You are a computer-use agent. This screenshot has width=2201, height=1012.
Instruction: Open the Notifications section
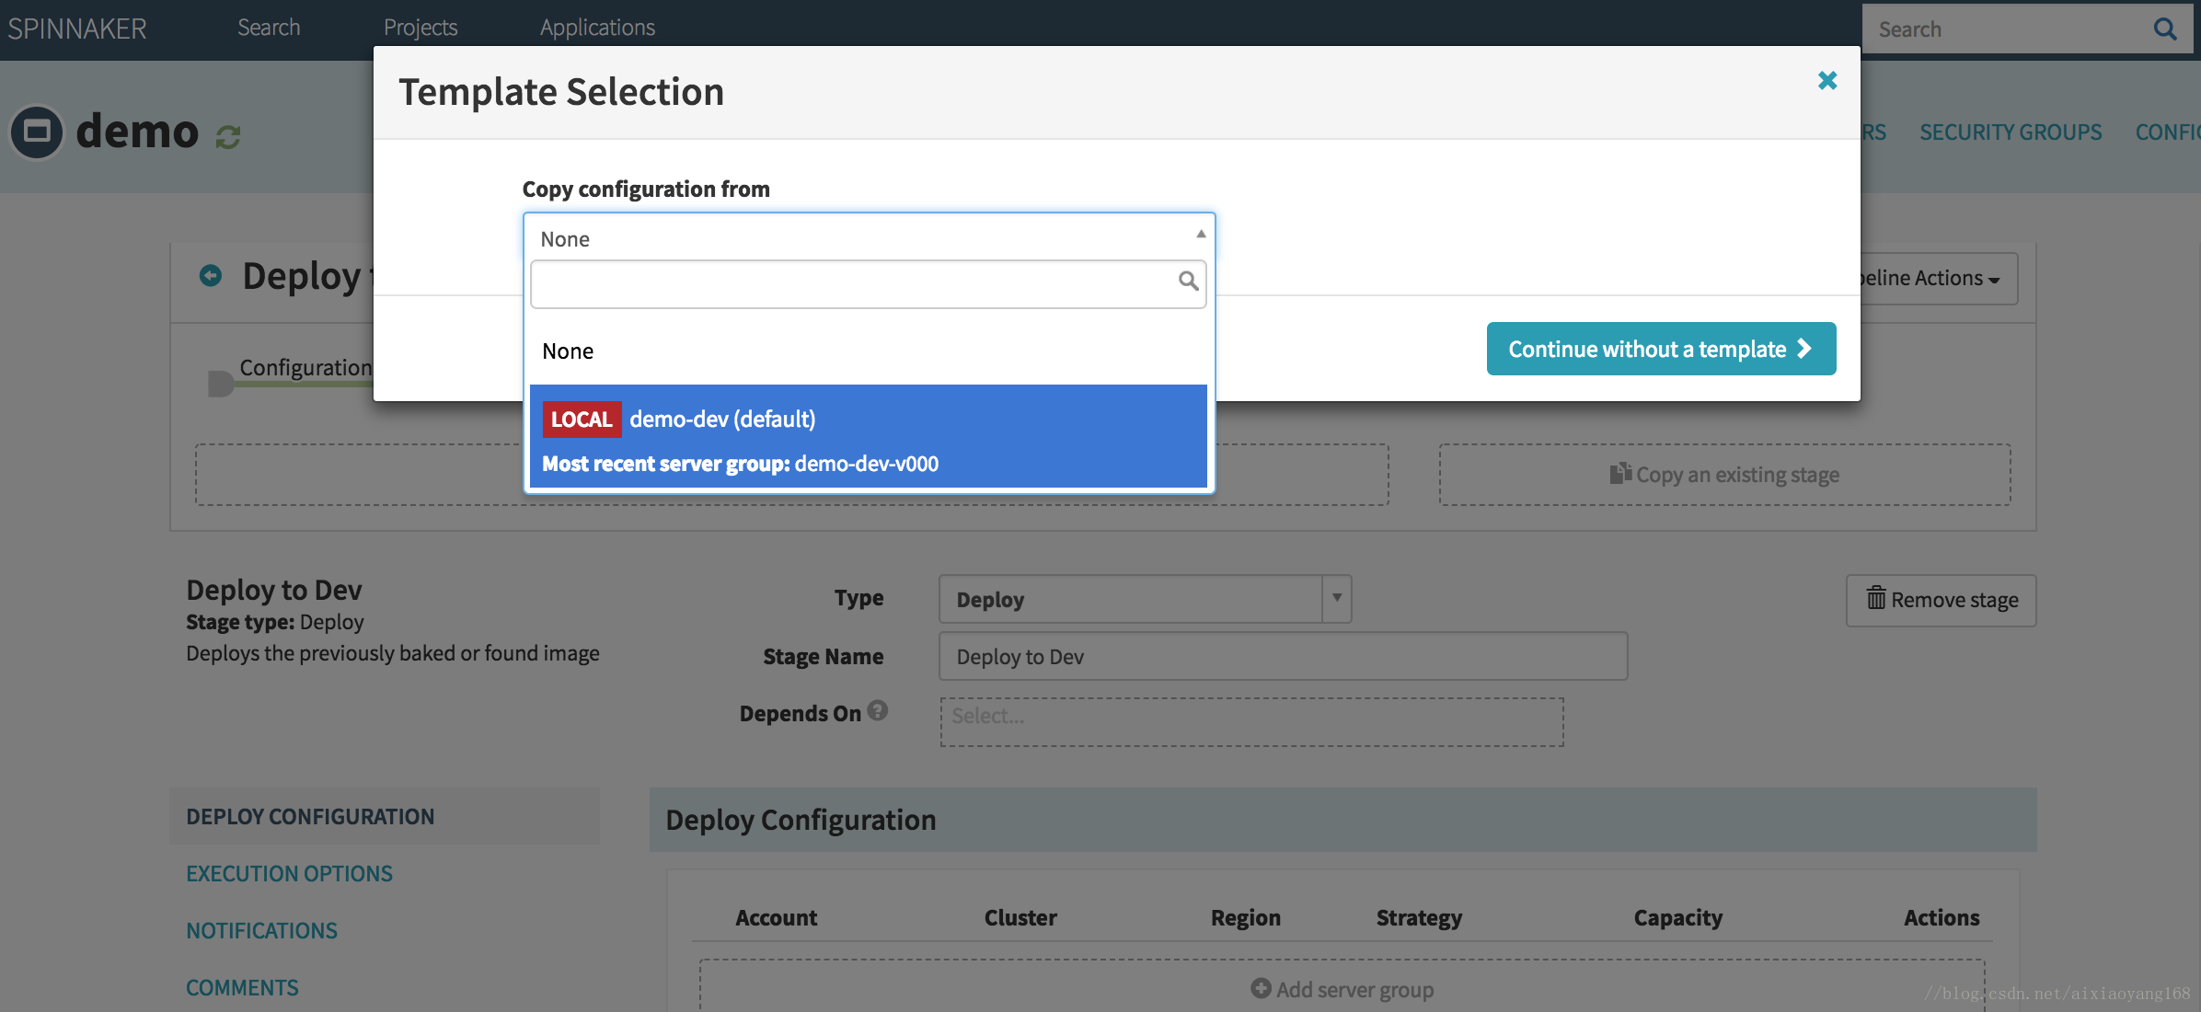pyautogui.click(x=262, y=930)
